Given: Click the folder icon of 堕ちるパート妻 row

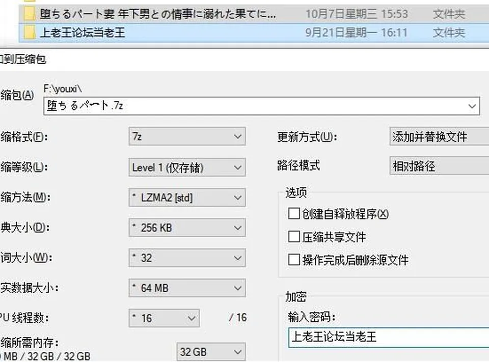Looking at the screenshot, I should point(30,14).
